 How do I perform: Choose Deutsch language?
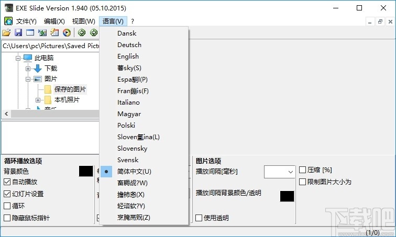(144, 45)
